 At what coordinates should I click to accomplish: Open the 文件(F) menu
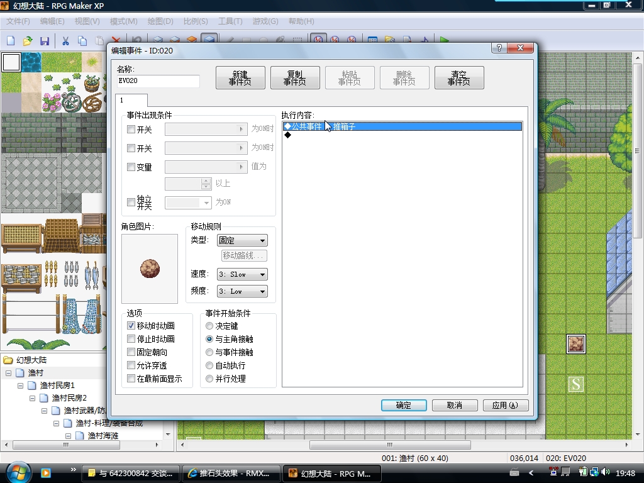[18, 21]
